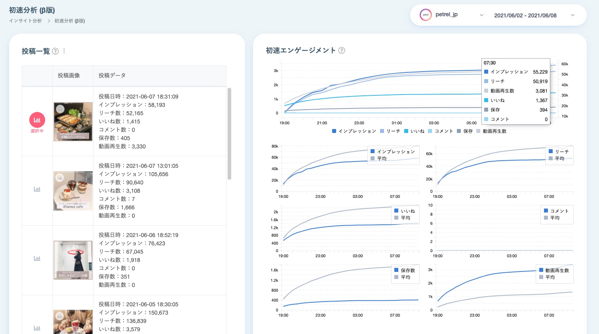Screen dimensions: 599x334
Task: Open help icon next to 投稿一覧
Action: tap(55, 51)
